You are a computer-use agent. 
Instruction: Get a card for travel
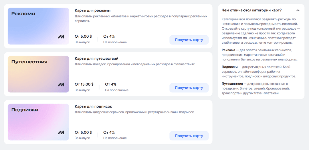pos(189,88)
